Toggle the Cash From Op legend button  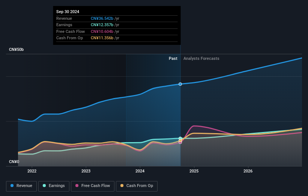tap(137, 186)
